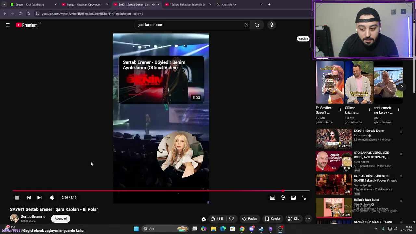
Task: Open Sertab Erener channel avatar
Action: tap(14, 219)
